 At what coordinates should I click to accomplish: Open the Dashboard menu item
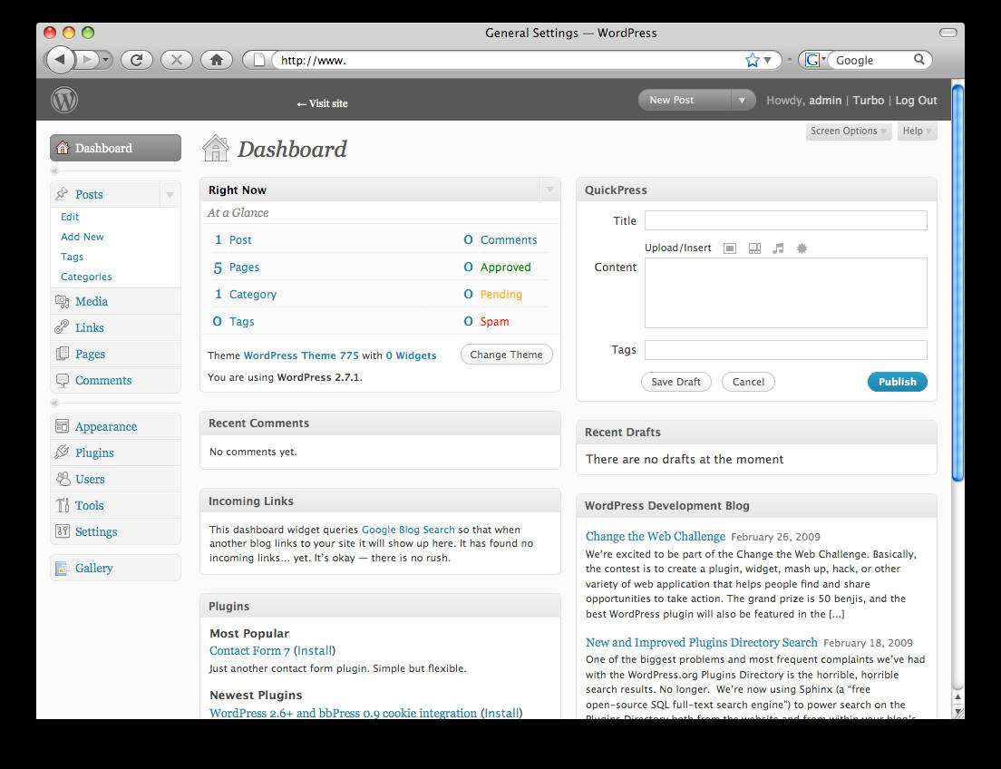[x=115, y=148]
